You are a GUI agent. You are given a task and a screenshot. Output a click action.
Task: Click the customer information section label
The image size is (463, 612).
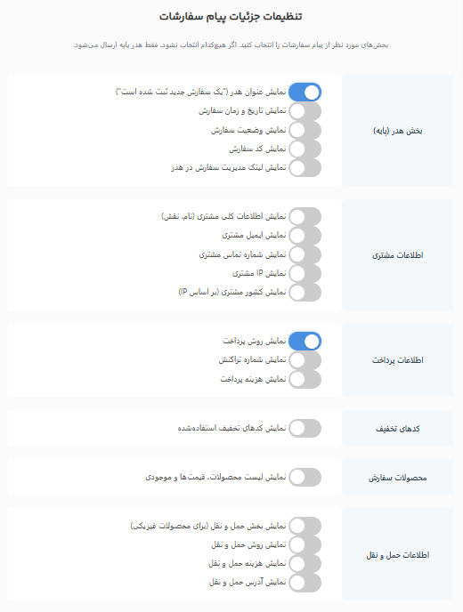coord(397,255)
